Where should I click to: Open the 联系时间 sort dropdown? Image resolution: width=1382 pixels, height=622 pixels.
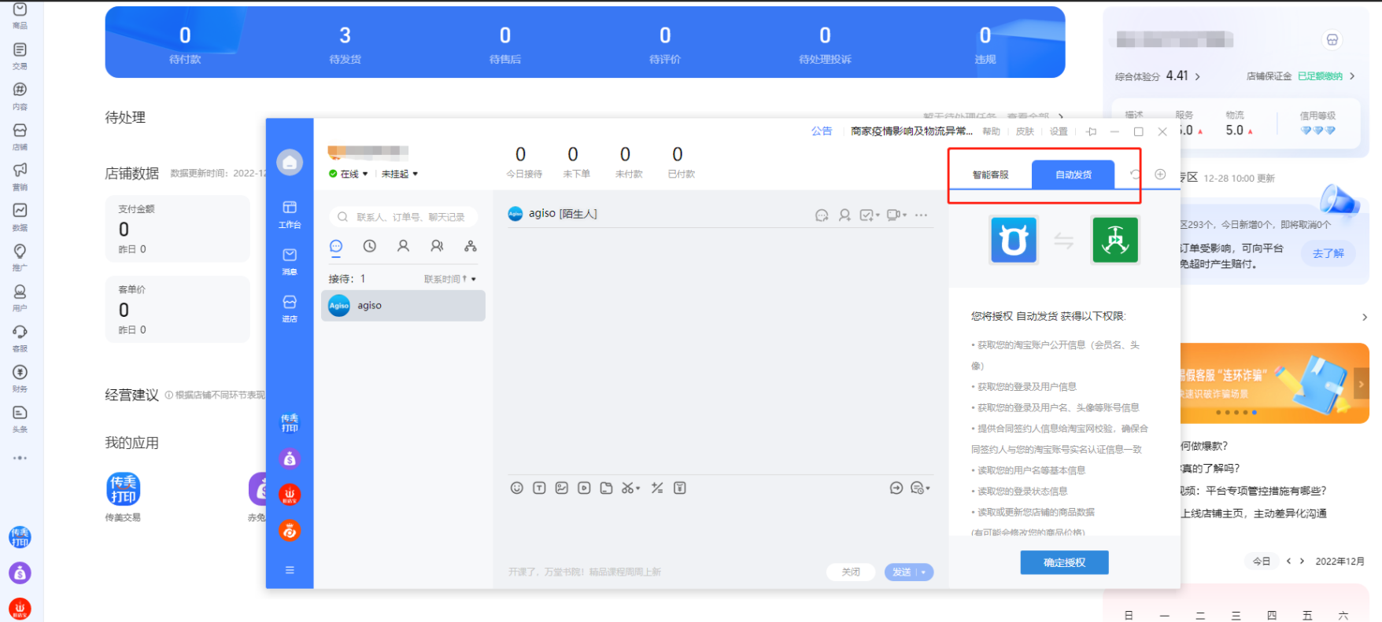pyautogui.click(x=450, y=279)
